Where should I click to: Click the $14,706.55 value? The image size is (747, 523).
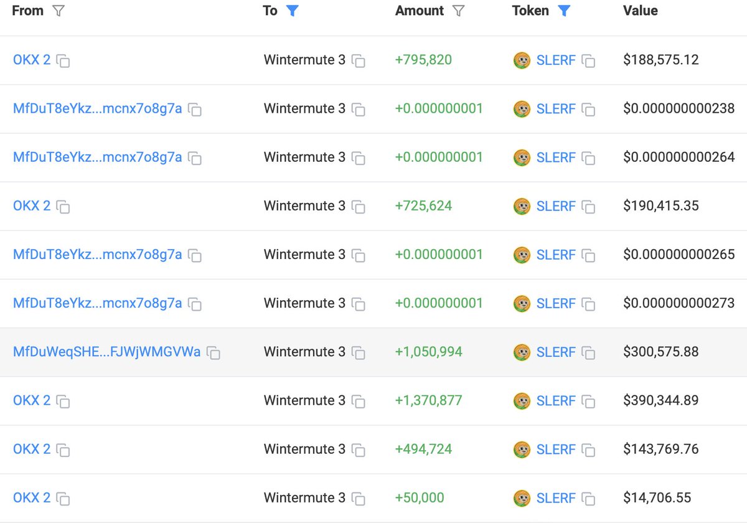pyautogui.click(x=657, y=497)
